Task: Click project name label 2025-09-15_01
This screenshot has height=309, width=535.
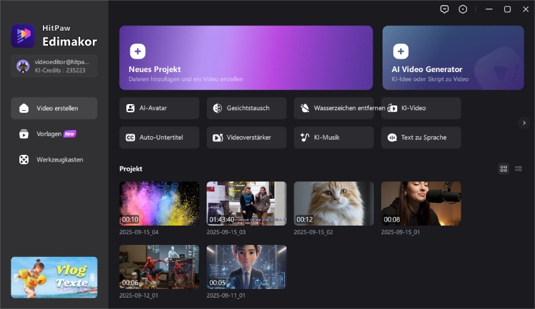Action: [401, 232]
